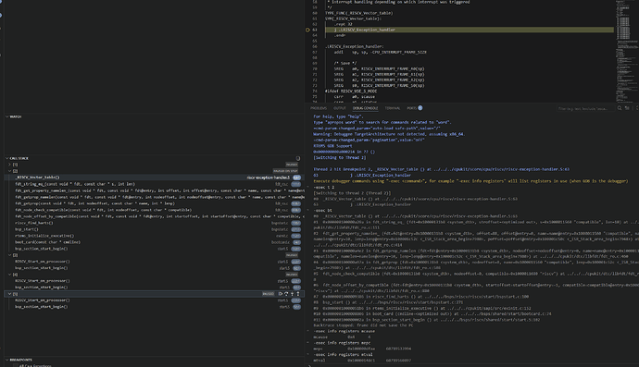Select fdt_get_property_namelen_ stack frame

(x=159, y=190)
